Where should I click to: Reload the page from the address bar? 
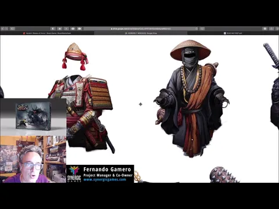(196, 28)
